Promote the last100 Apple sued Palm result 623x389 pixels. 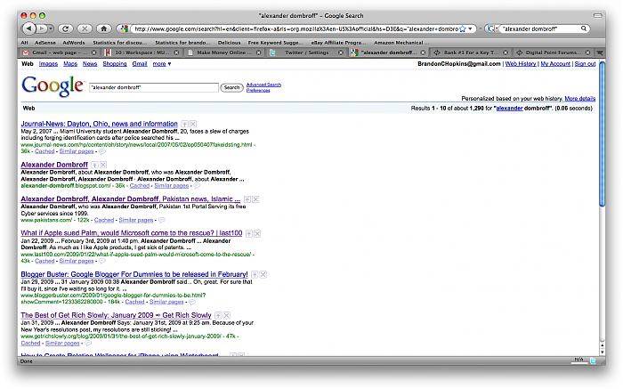(248, 233)
